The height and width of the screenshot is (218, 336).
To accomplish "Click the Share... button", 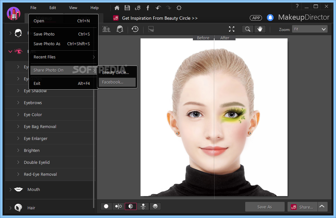I will click(302, 207).
